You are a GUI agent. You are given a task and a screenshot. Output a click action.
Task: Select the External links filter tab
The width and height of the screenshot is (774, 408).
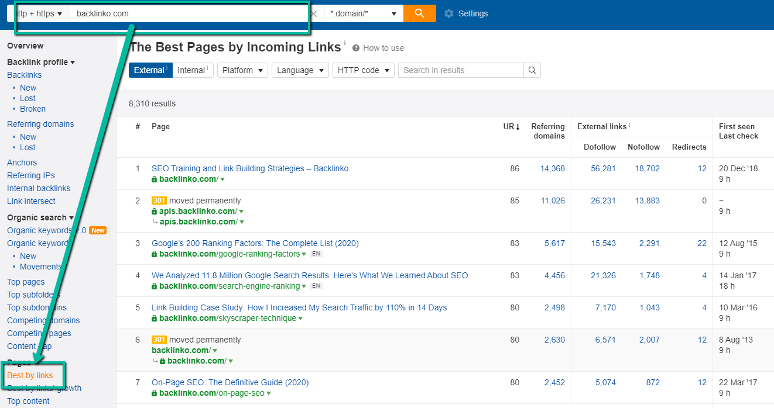150,70
